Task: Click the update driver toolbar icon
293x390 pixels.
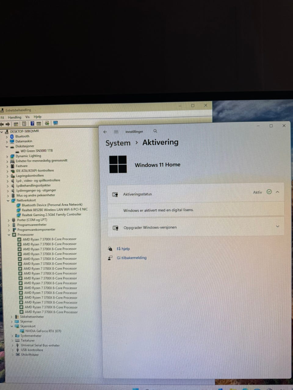Action: click(47, 123)
